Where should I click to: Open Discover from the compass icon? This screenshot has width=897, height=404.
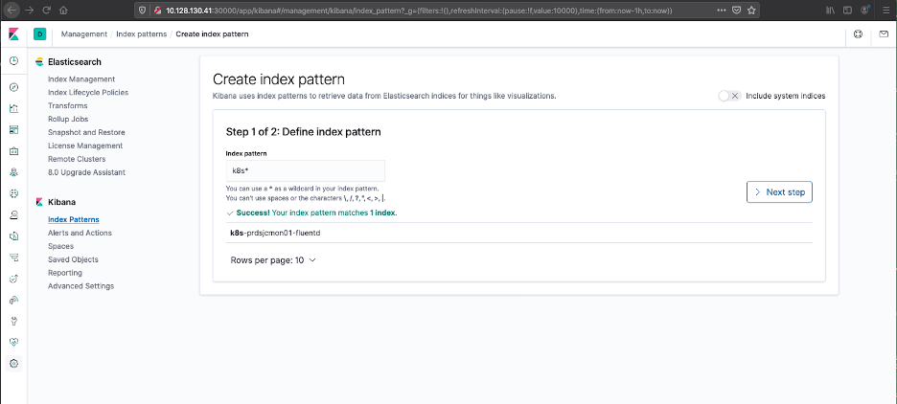click(x=13, y=87)
